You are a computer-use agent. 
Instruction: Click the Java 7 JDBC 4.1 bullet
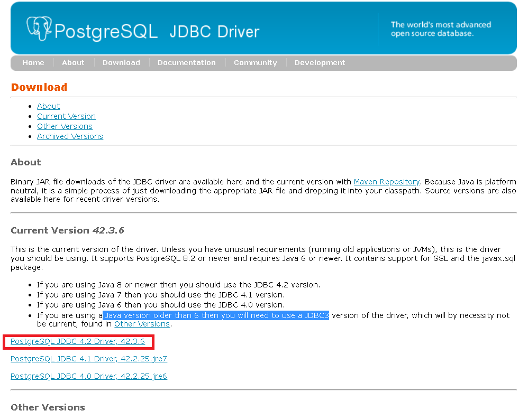point(161,295)
